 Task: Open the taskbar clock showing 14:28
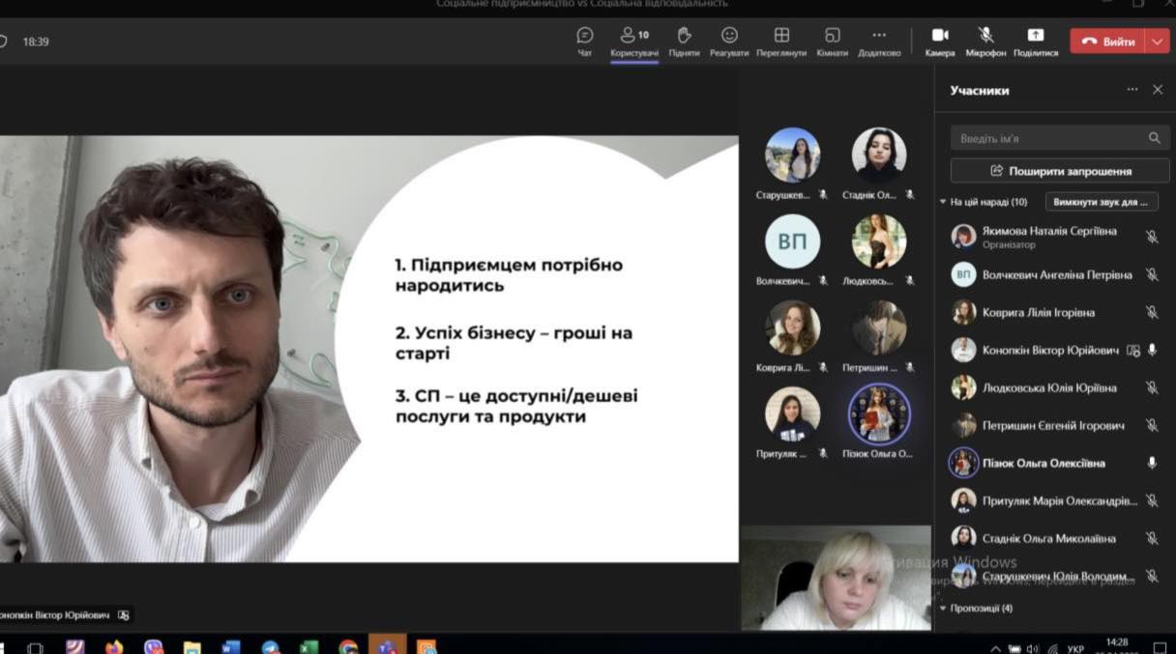(x=1117, y=644)
